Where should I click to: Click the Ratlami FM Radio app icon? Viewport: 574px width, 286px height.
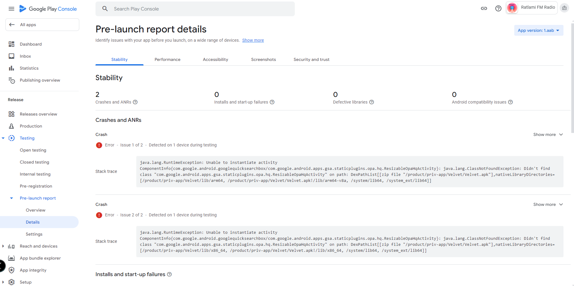pyautogui.click(x=512, y=8)
